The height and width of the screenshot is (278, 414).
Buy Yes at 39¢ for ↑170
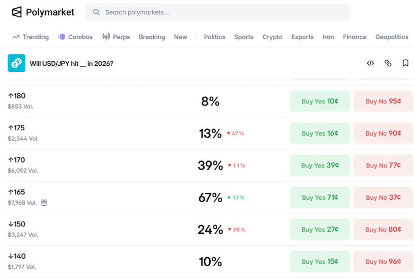coord(320,165)
